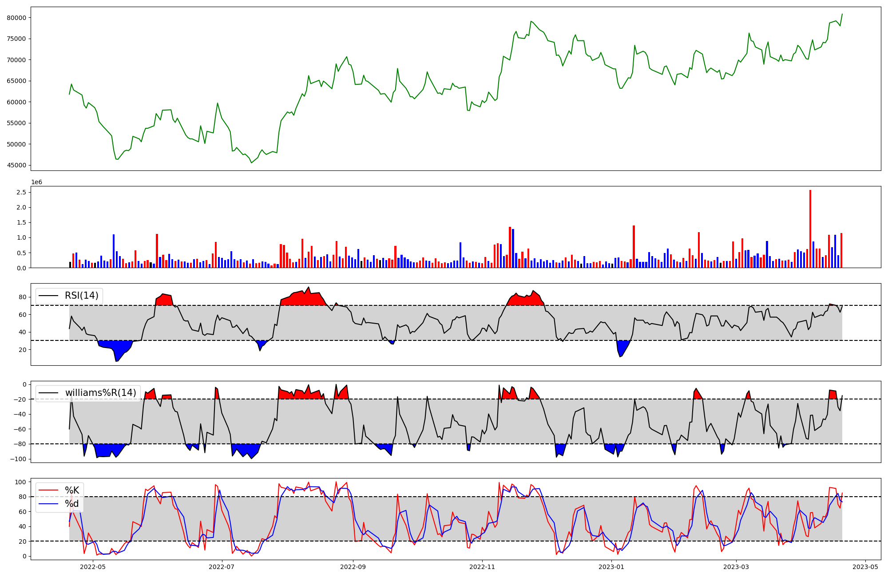Click the 45000 price axis label
The height and width of the screenshot is (577, 888).
click(16, 165)
